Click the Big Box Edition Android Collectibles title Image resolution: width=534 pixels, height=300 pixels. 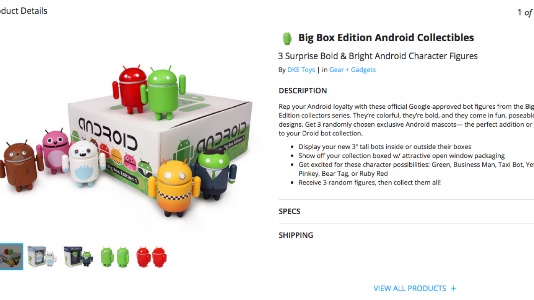pos(386,37)
